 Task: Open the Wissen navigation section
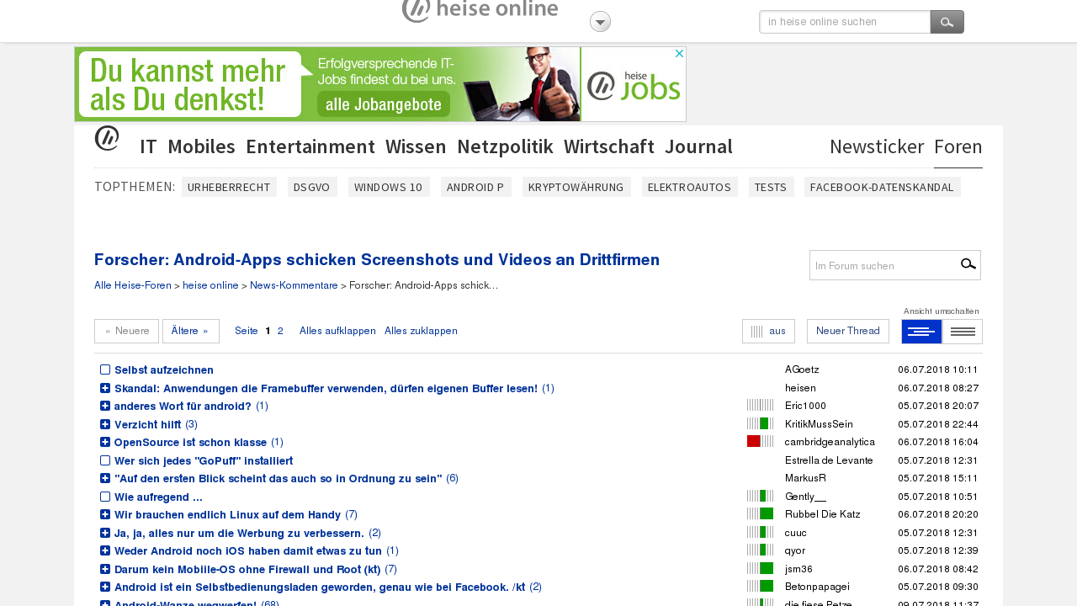416,146
